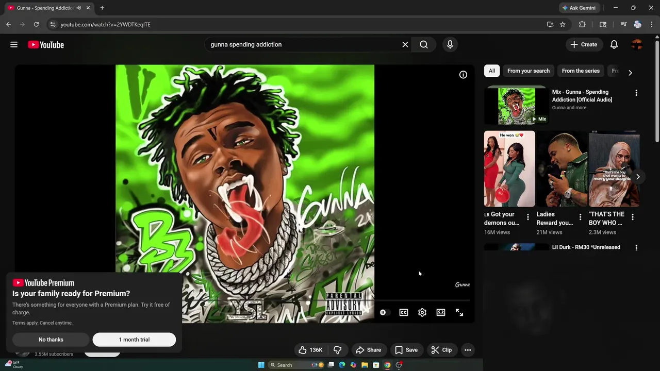
Task: Select the 'From your search' chip
Action: (529, 71)
